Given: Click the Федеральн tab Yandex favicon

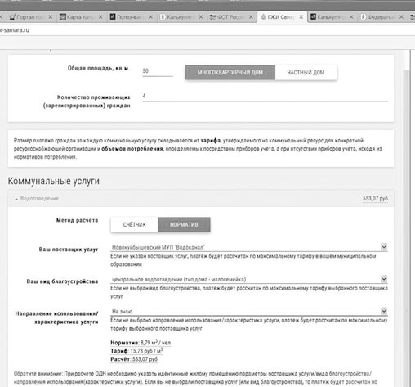Looking at the screenshot, I should 364,17.
